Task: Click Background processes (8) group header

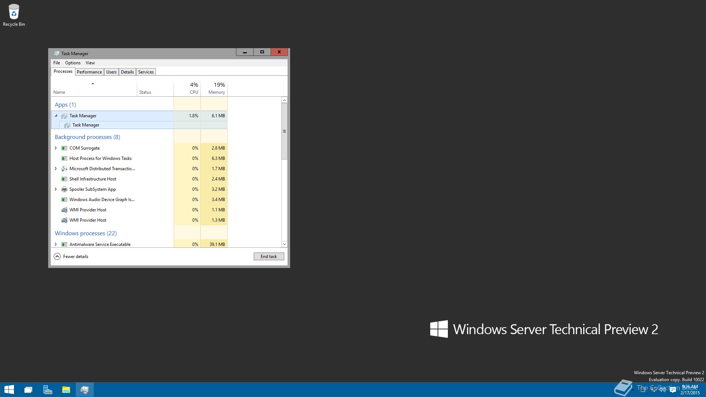Action: coord(88,137)
